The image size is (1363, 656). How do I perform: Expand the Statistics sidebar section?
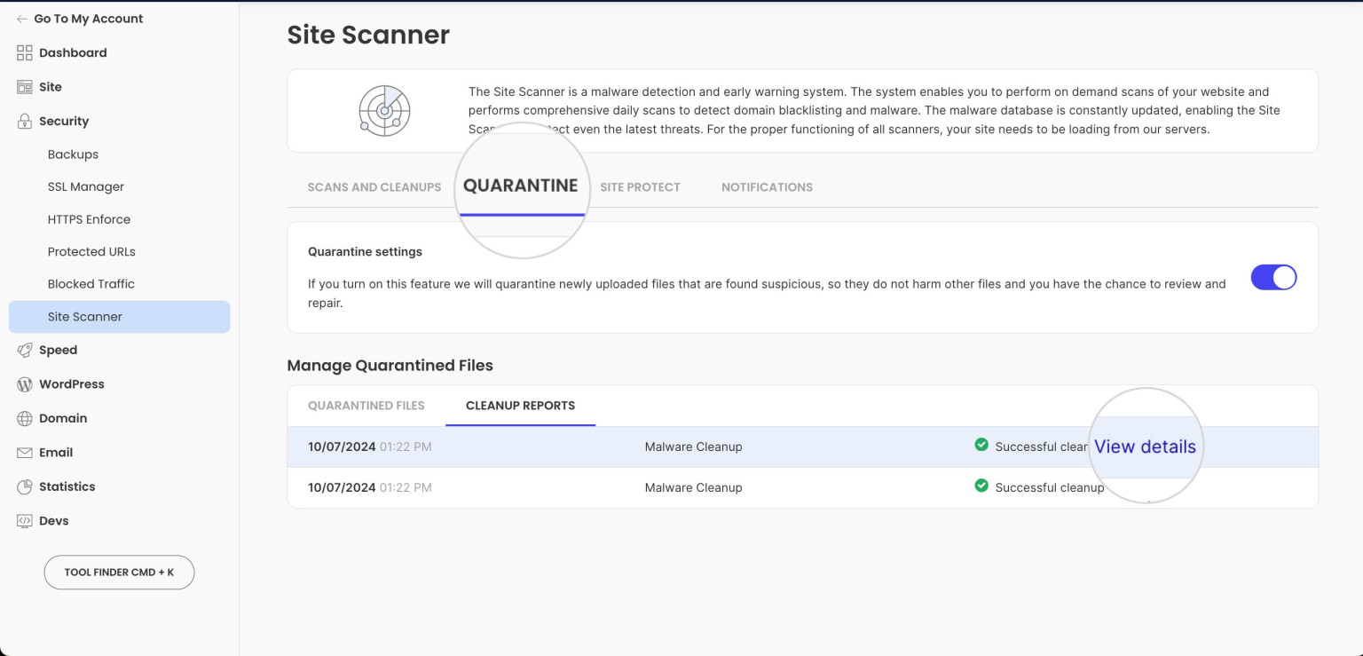pyautogui.click(x=67, y=486)
